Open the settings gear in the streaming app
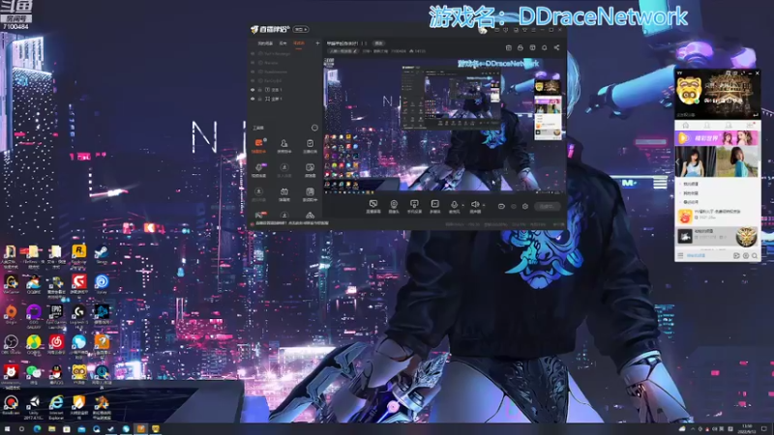This screenshot has width=774, height=435. click(x=525, y=206)
